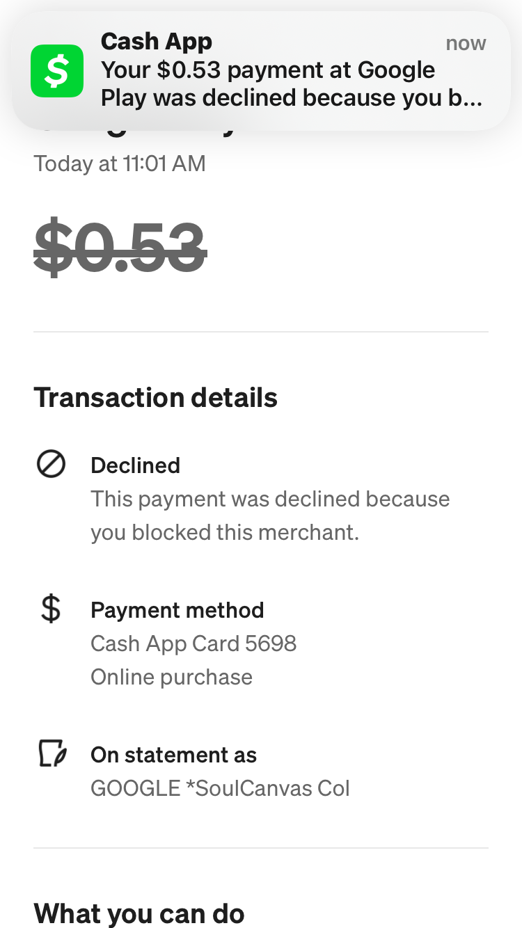
Task: Tap the "now" timestamp on the notification
Action: click(466, 43)
